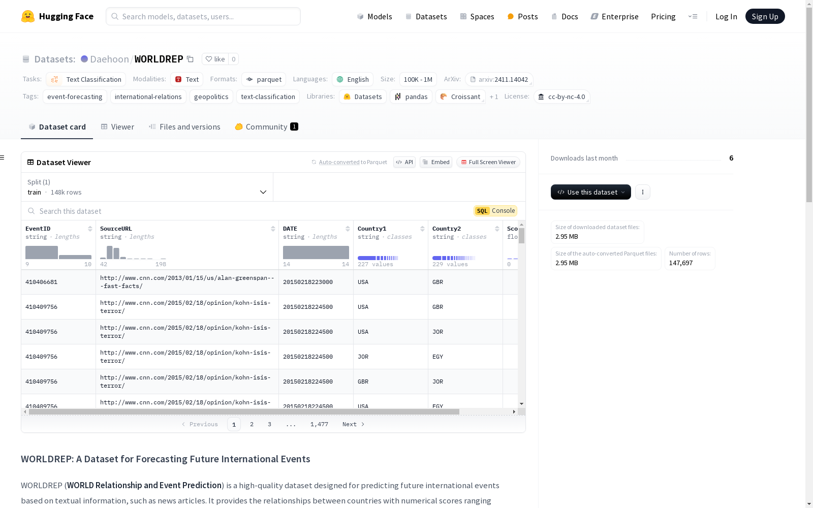
Task: Click the English language tag
Action: pos(353,79)
